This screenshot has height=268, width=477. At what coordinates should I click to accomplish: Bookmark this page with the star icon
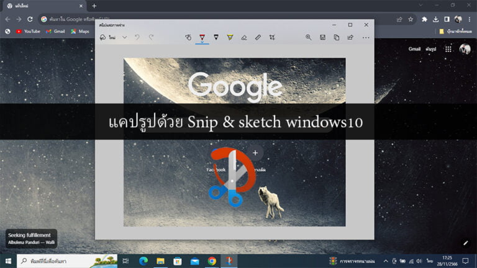click(411, 19)
